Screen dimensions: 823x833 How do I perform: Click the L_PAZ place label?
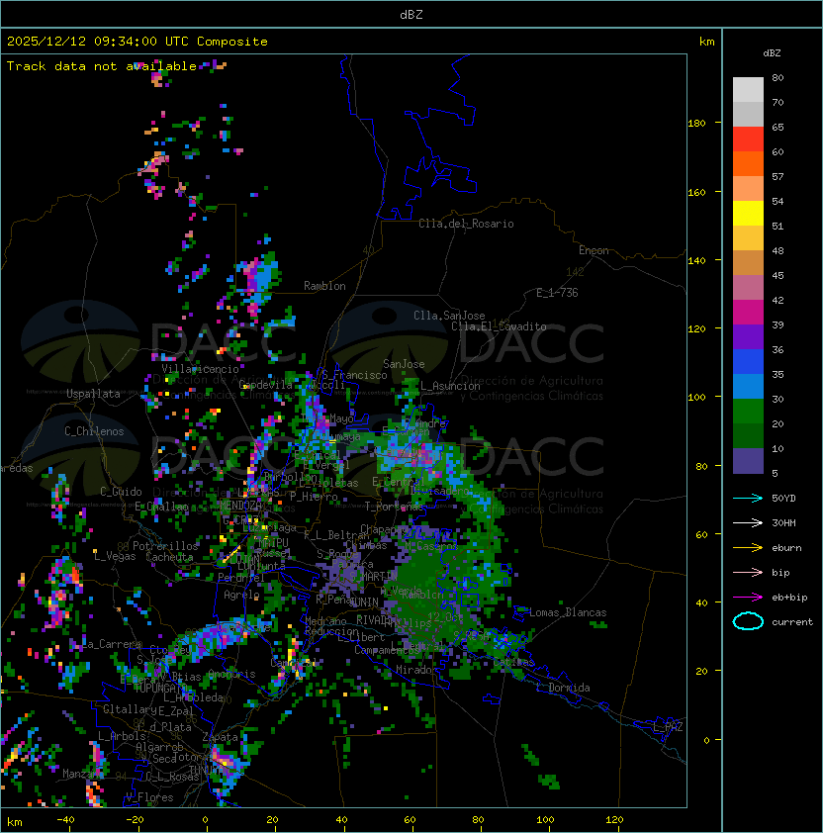tap(668, 726)
